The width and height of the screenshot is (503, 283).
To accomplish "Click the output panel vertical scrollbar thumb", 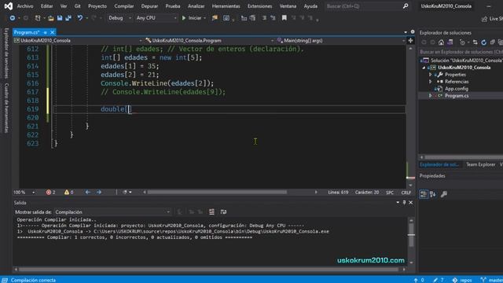I will [411, 235].
